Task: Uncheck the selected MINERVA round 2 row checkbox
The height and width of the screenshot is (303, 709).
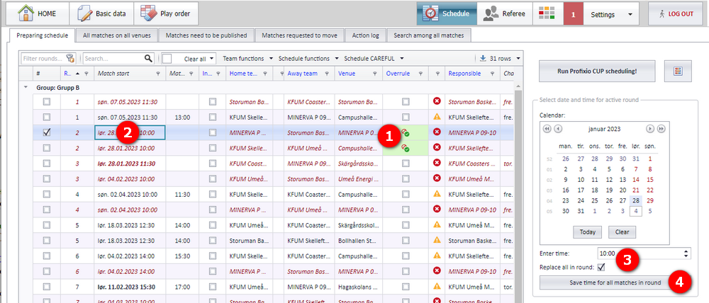Action: (47, 133)
